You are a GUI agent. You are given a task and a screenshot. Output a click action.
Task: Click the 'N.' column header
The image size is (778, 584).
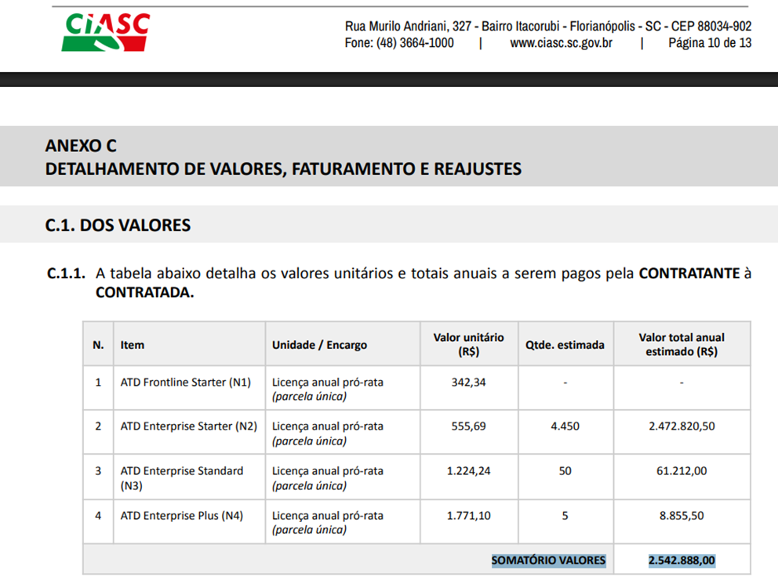pos(98,345)
